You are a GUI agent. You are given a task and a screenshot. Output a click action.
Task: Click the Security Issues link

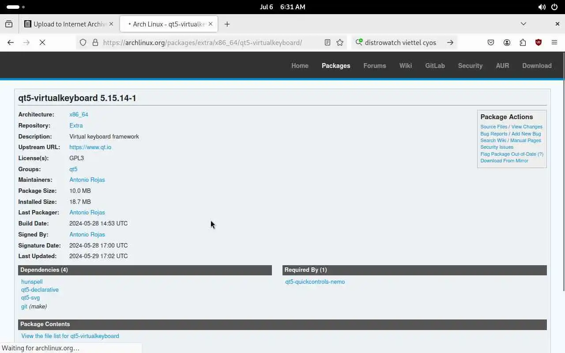coord(497,147)
